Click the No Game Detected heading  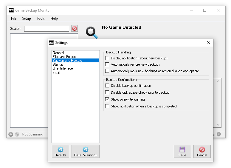point(122,27)
